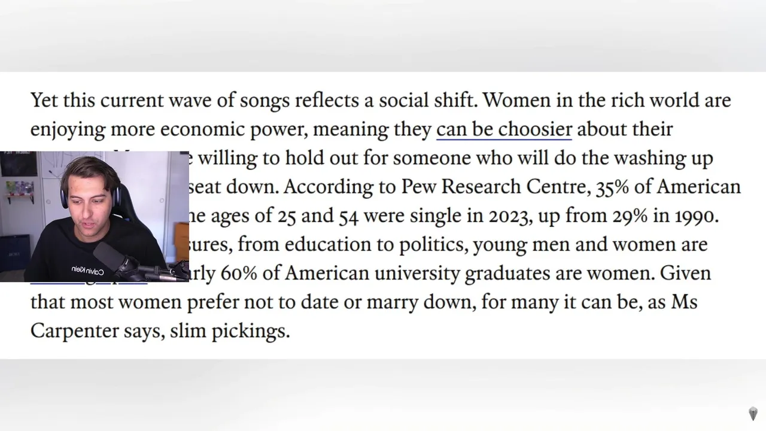Open the 'can be choosier' hyperlink
Screen dimensions: 766x431
(x=504, y=129)
